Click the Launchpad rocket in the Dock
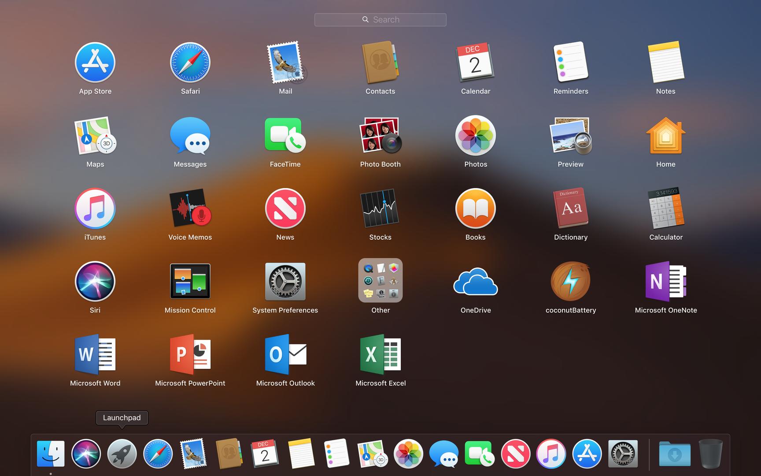The width and height of the screenshot is (761, 476). click(122, 454)
